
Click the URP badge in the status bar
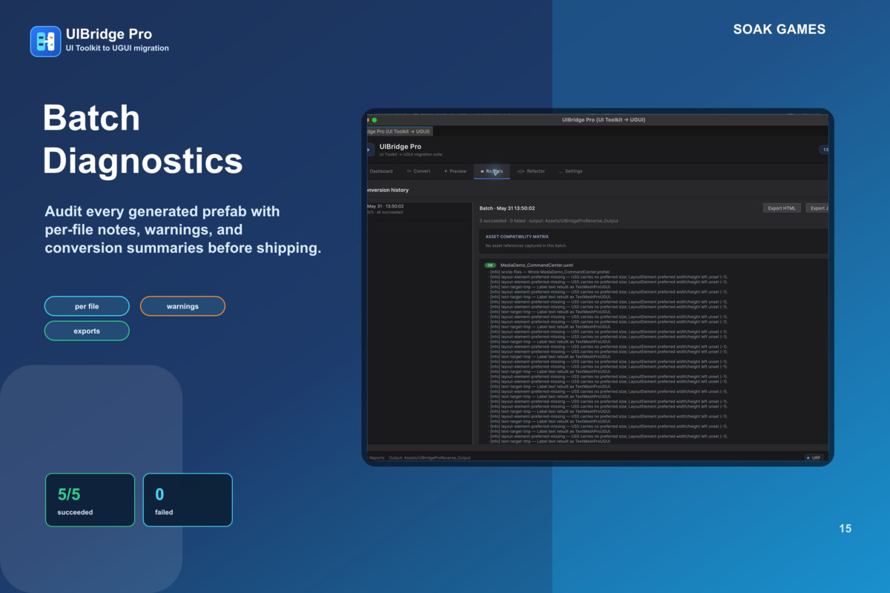click(814, 457)
